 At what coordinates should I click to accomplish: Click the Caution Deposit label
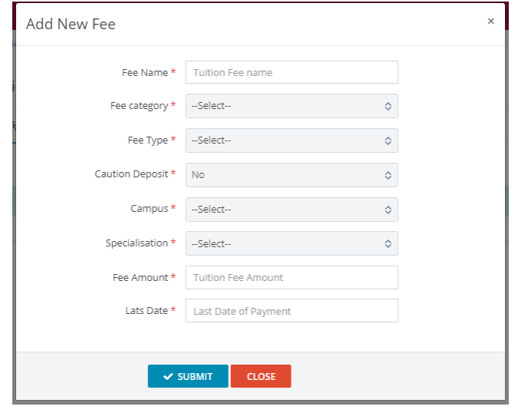(131, 174)
